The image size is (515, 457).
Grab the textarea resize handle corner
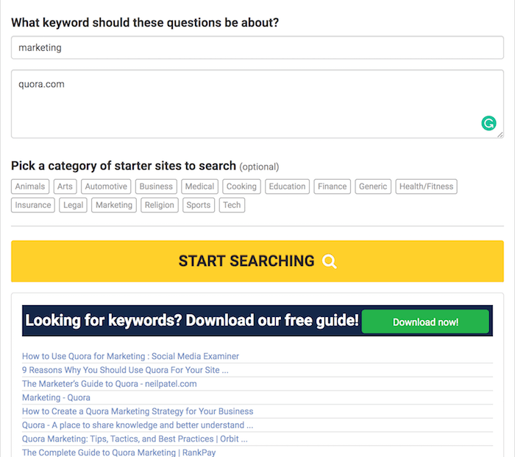pyautogui.click(x=500, y=134)
